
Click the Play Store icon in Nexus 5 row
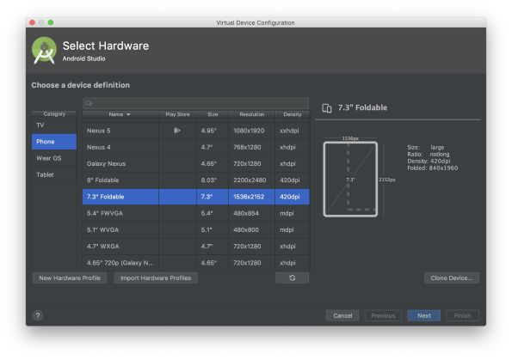point(177,131)
